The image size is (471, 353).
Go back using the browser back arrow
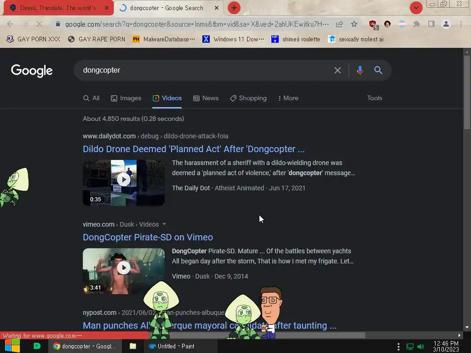[x=10, y=24]
